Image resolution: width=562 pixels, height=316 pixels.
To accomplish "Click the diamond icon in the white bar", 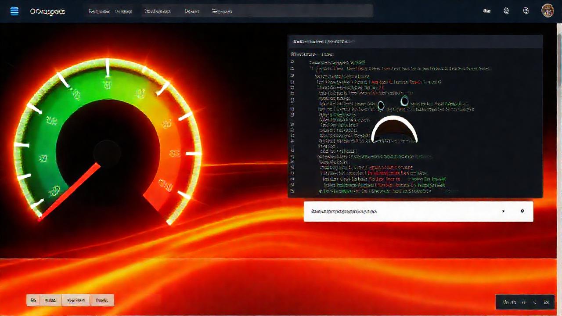I will point(522,211).
